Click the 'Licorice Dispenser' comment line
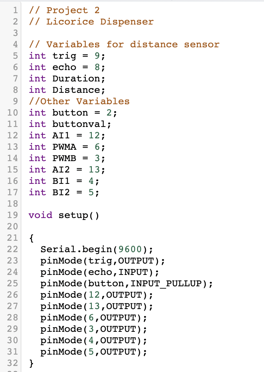This screenshot has height=372, width=264. (91, 22)
